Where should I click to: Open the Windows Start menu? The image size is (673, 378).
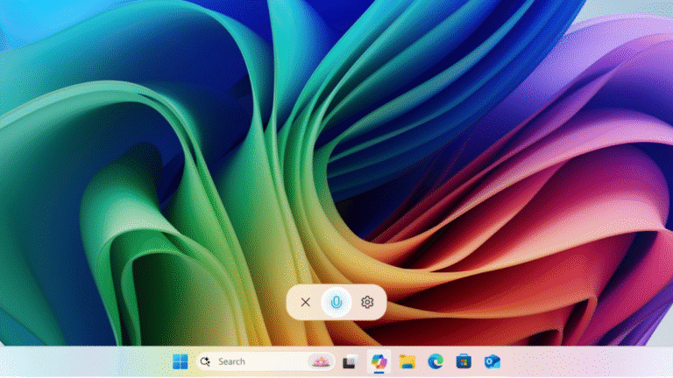[180, 361]
